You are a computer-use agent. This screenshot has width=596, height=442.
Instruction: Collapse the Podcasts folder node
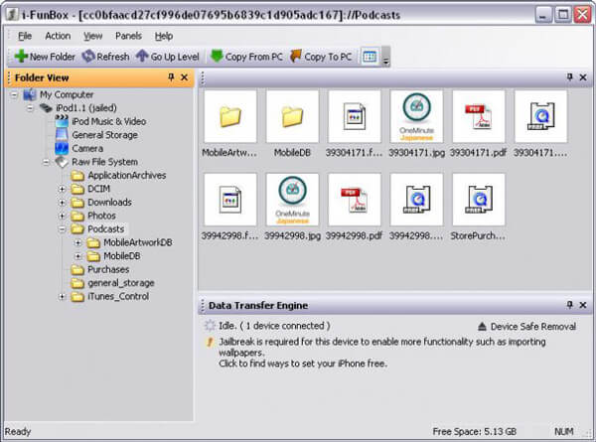[x=62, y=229]
